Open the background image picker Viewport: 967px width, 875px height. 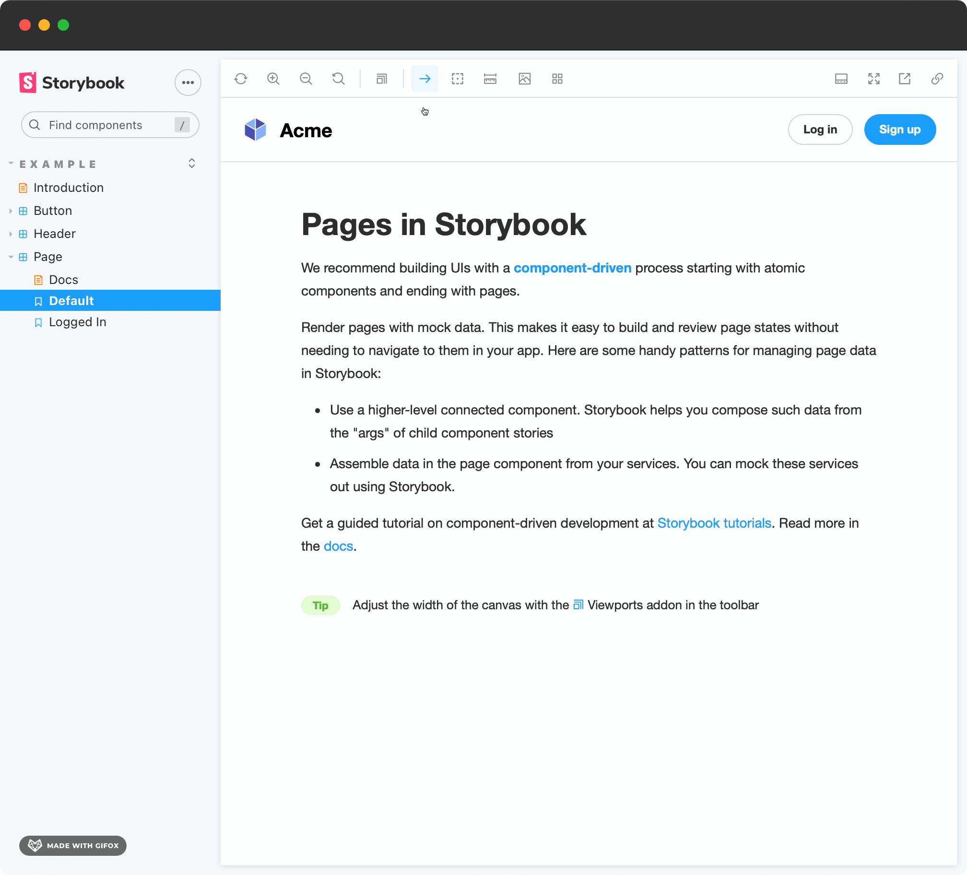(x=525, y=79)
